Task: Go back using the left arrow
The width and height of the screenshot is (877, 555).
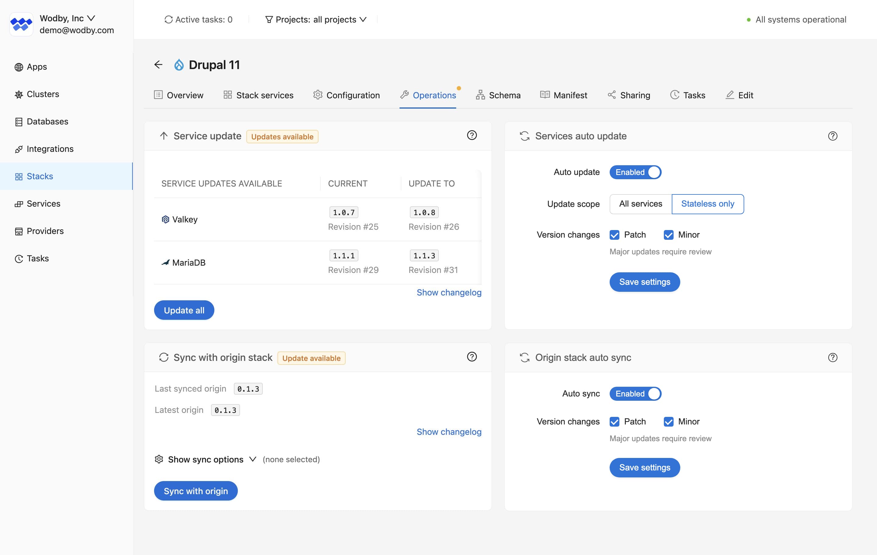Action: (x=158, y=65)
